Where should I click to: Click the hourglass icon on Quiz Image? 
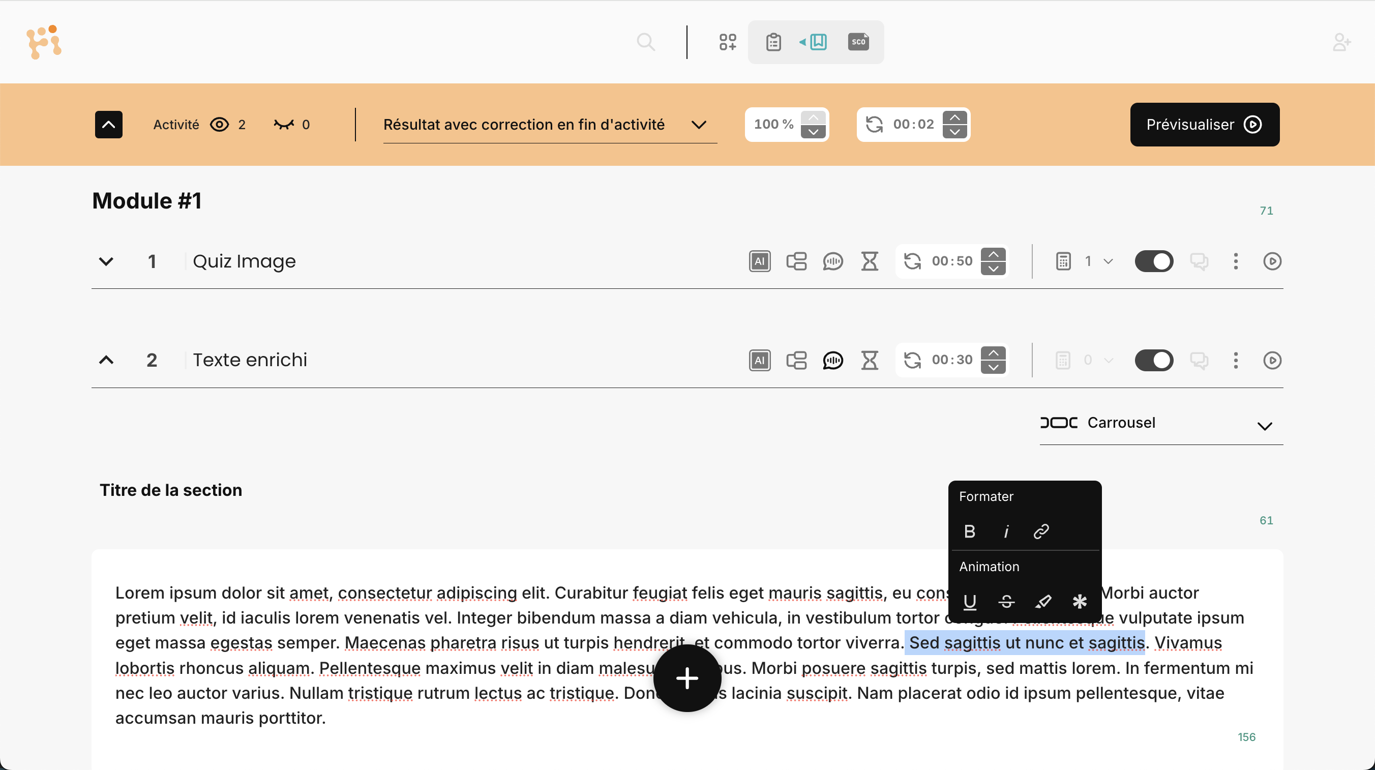tap(870, 261)
